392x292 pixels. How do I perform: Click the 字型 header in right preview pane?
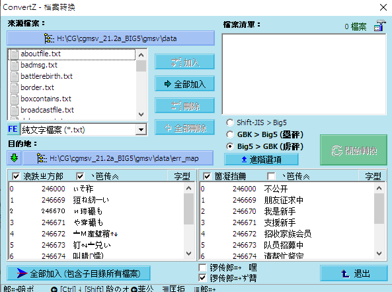373,176
